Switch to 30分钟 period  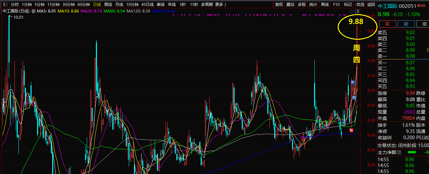[69, 5]
